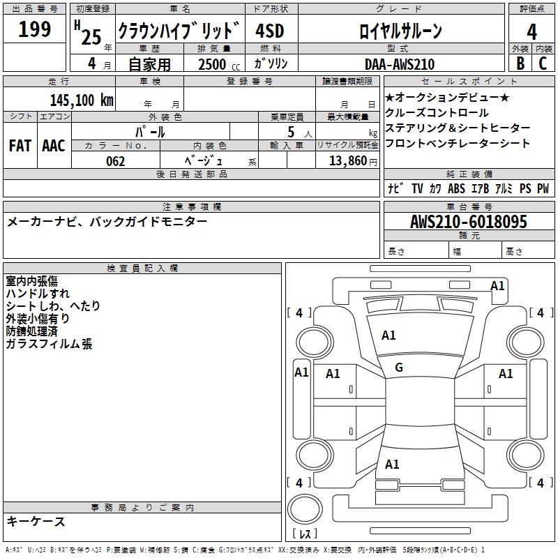Select the model code DAA-AWS210
558x558 pixels.
click(399, 64)
